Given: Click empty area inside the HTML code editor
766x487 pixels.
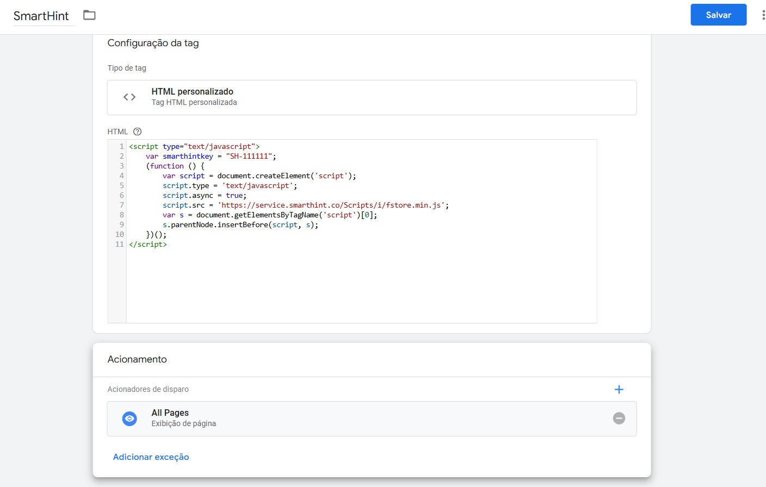Looking at the screenshot, I should click(x=361, y=285).
